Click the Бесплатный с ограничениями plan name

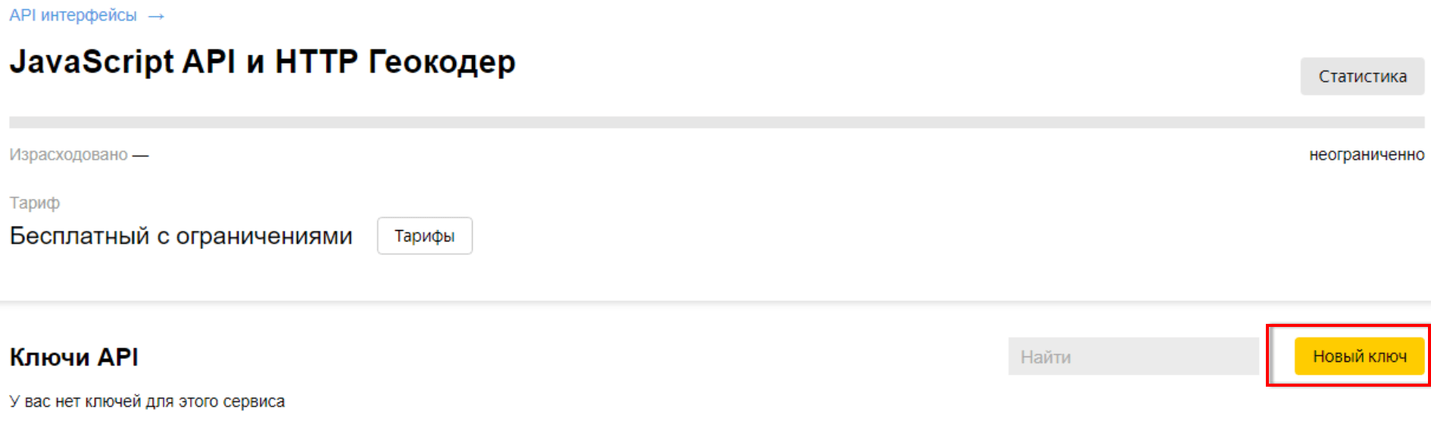click(x=181, y=236)
